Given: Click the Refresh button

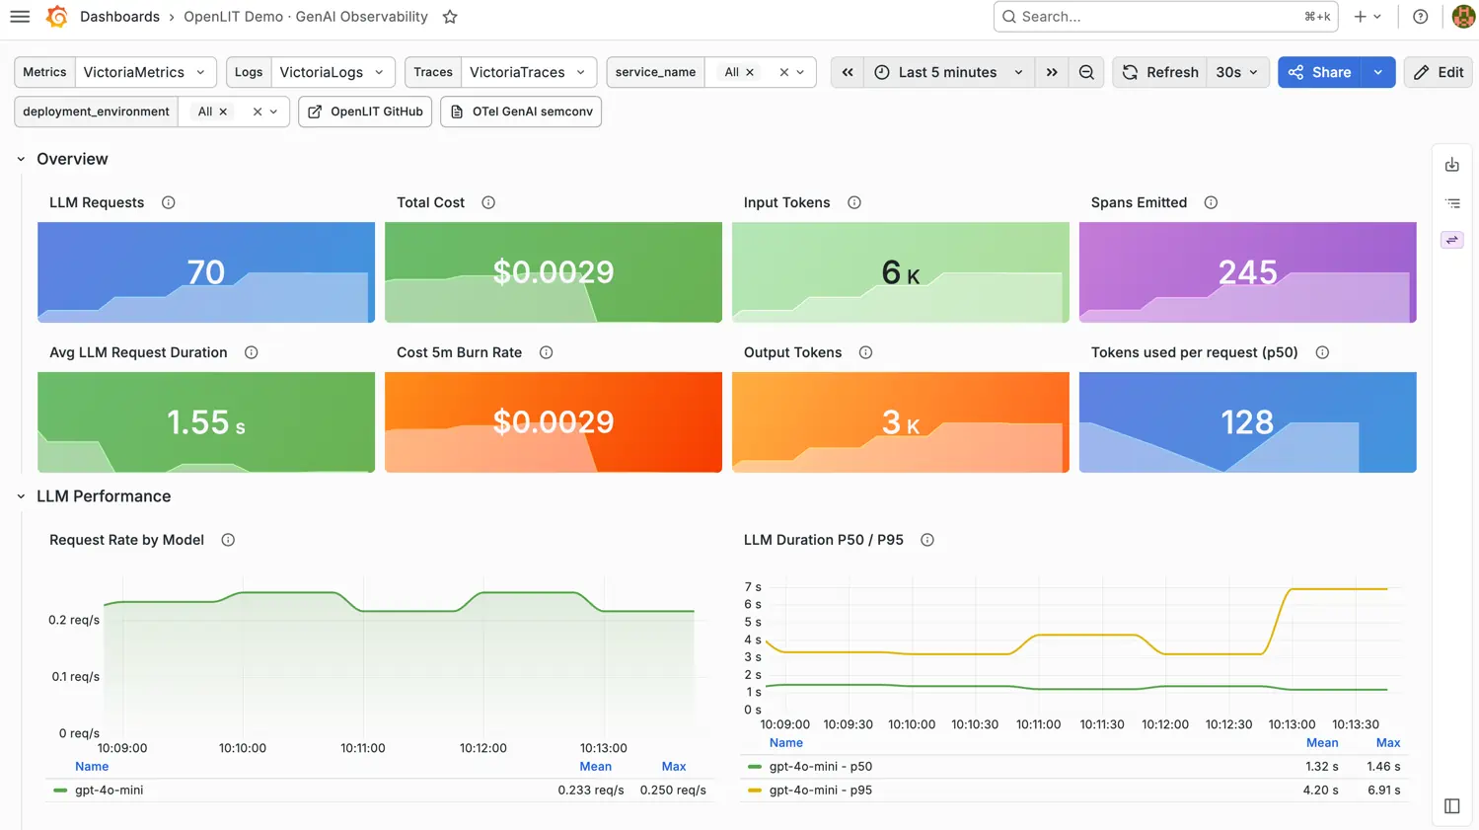Looking at the screenshot, I should click(x=1159, y=72).
